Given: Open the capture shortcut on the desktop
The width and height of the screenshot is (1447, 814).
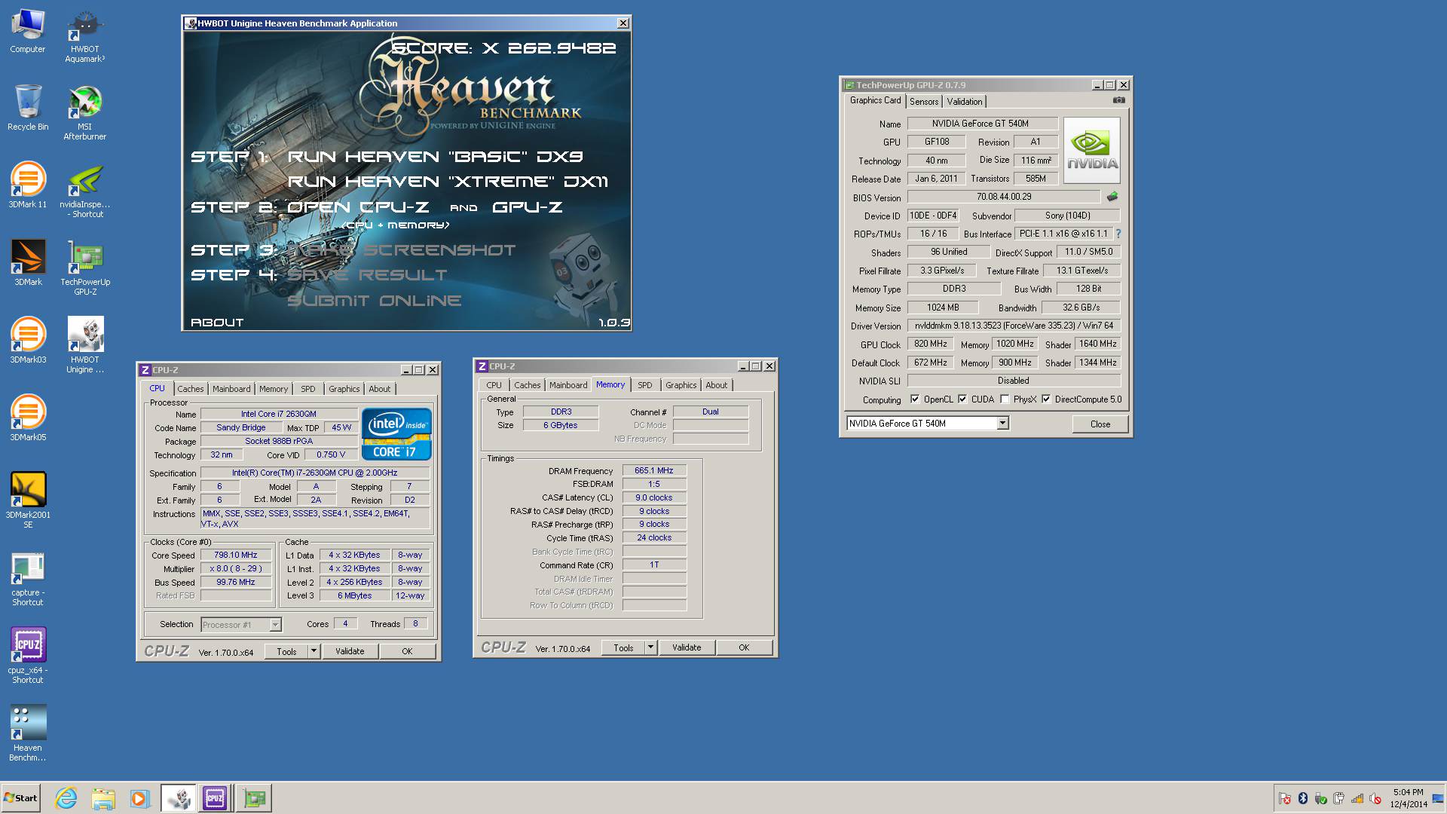Looking at the screenshot, I should click(x=28, y=579).
